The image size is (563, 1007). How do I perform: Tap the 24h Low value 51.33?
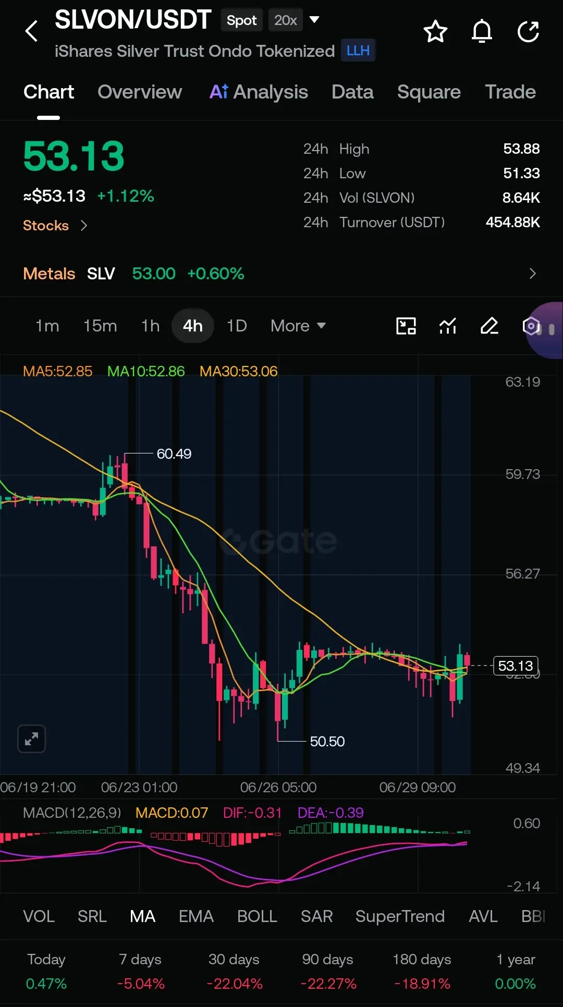(x=521, y=174)
